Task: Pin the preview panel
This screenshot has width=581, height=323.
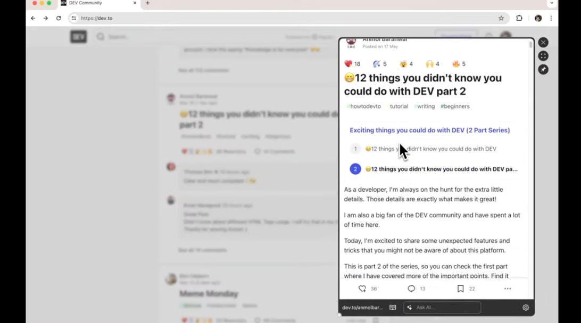Action: pyautogui.click(x=543, y=70)
